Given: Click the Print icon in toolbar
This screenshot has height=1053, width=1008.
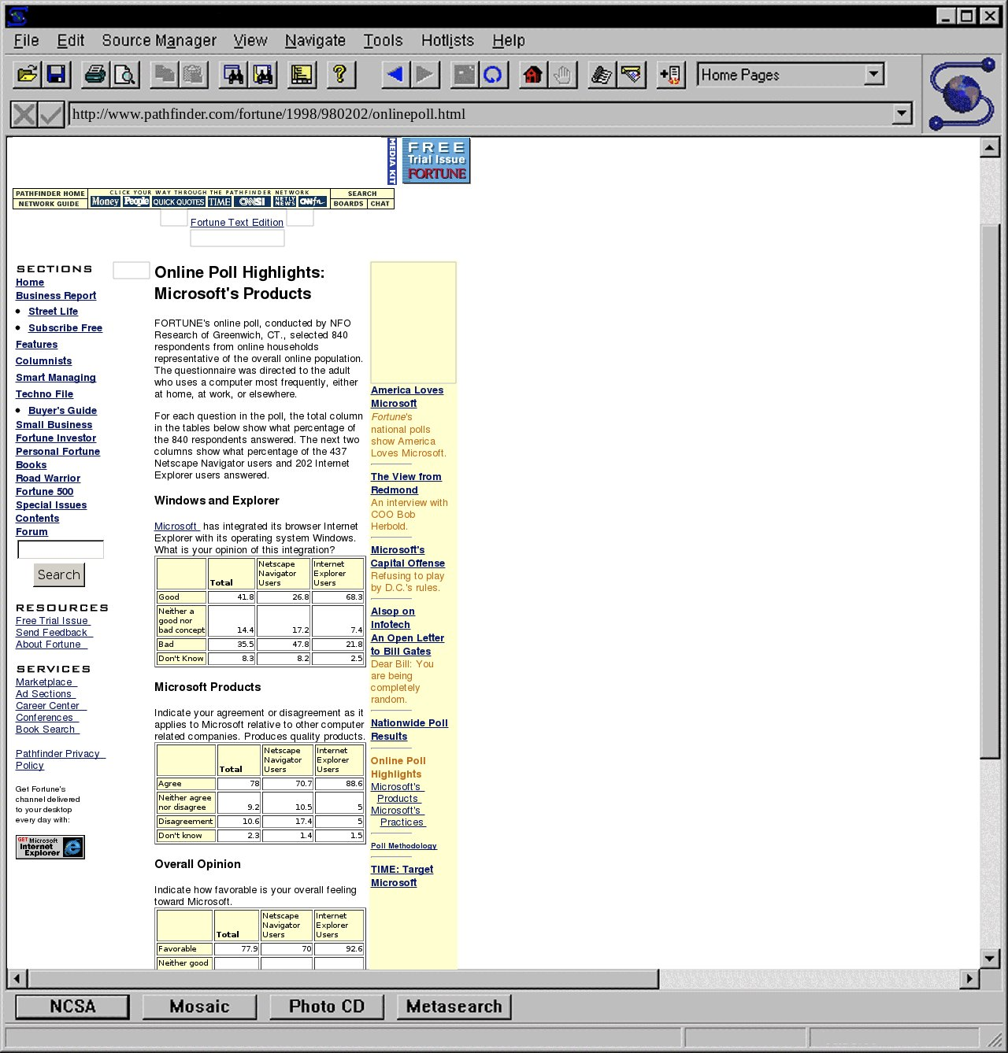Looking at the screenshot, I should click(x=95, y=75).
